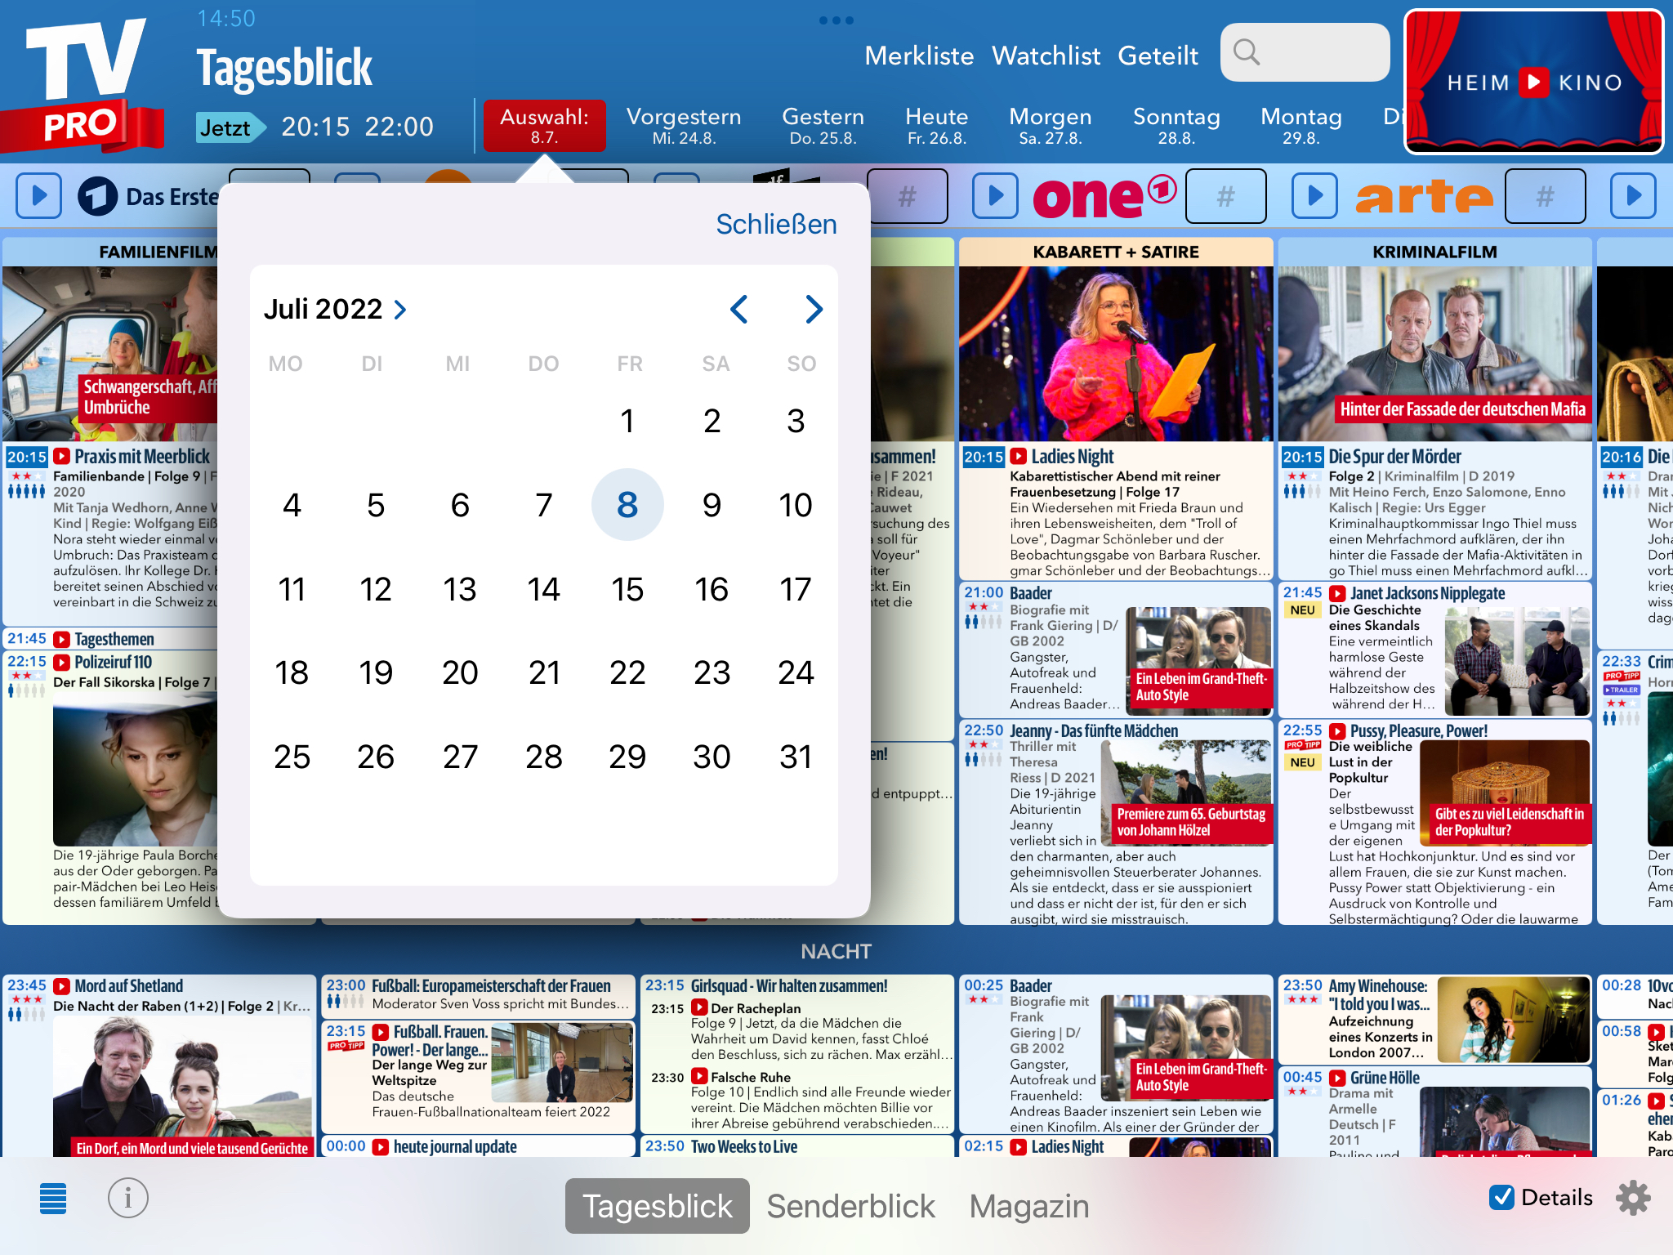1673x1255 pixels.
Task: Play icon for Janet Jacksons Nipplegate
Action: 1337,594
